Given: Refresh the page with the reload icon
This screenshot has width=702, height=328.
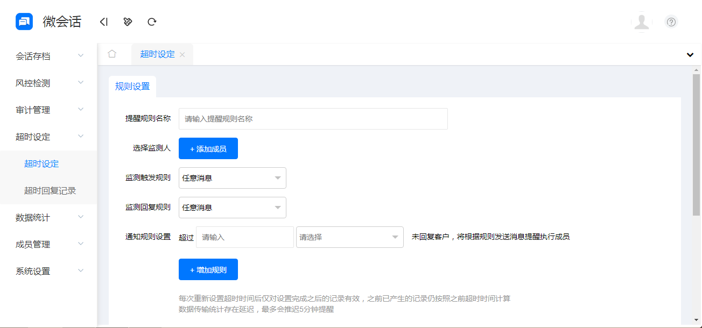Looking at the screenshot, I should click(152, 22).
